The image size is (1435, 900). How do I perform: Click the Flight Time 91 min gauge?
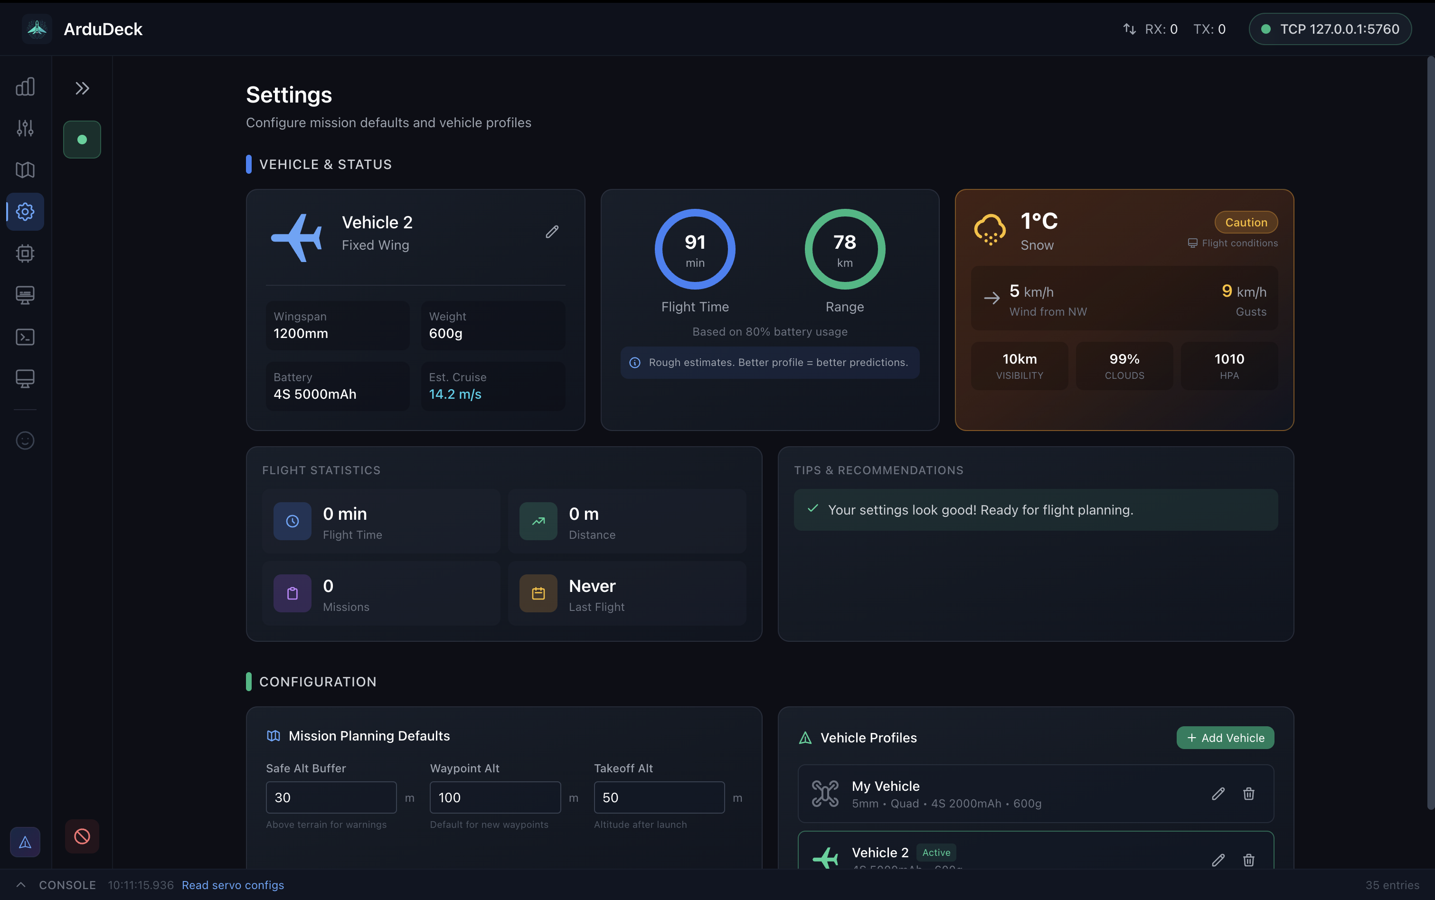695,249
